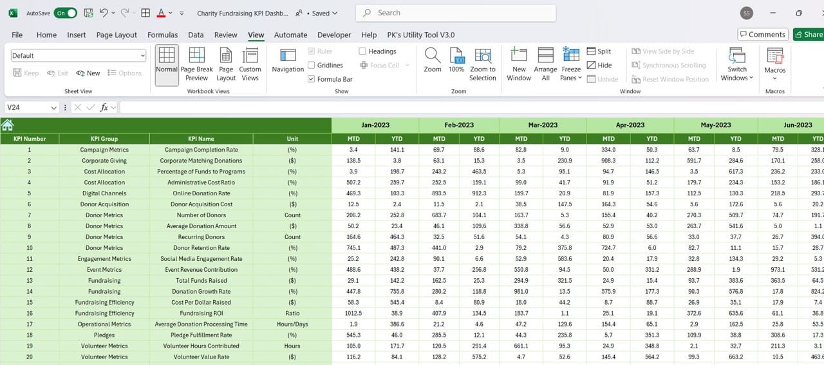
Task: Expand the Macros dropdown
Action: (x=775, y=79)
